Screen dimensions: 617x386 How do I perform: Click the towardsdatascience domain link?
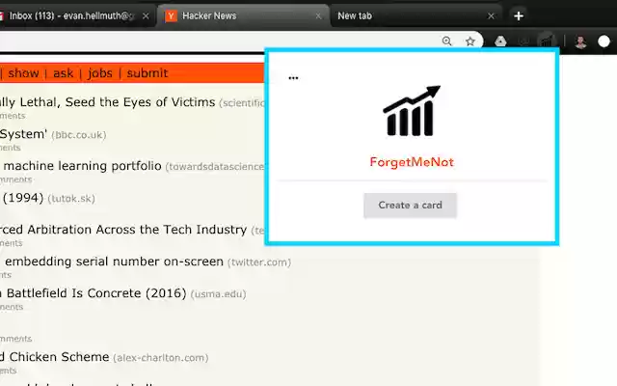click(215, 167)
